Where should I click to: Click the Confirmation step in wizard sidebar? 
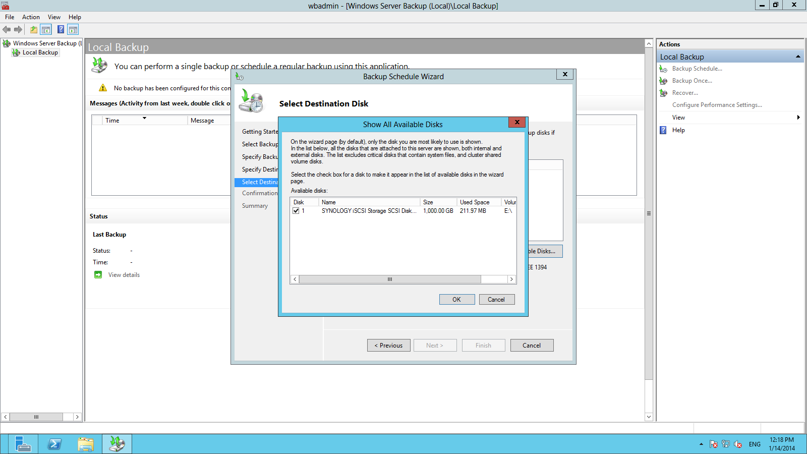(x=260, y=193)
